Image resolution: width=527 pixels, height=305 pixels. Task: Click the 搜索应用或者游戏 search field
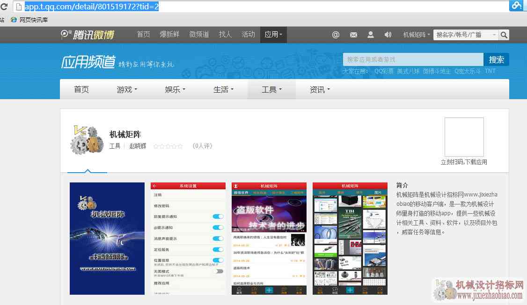(413, 59)
